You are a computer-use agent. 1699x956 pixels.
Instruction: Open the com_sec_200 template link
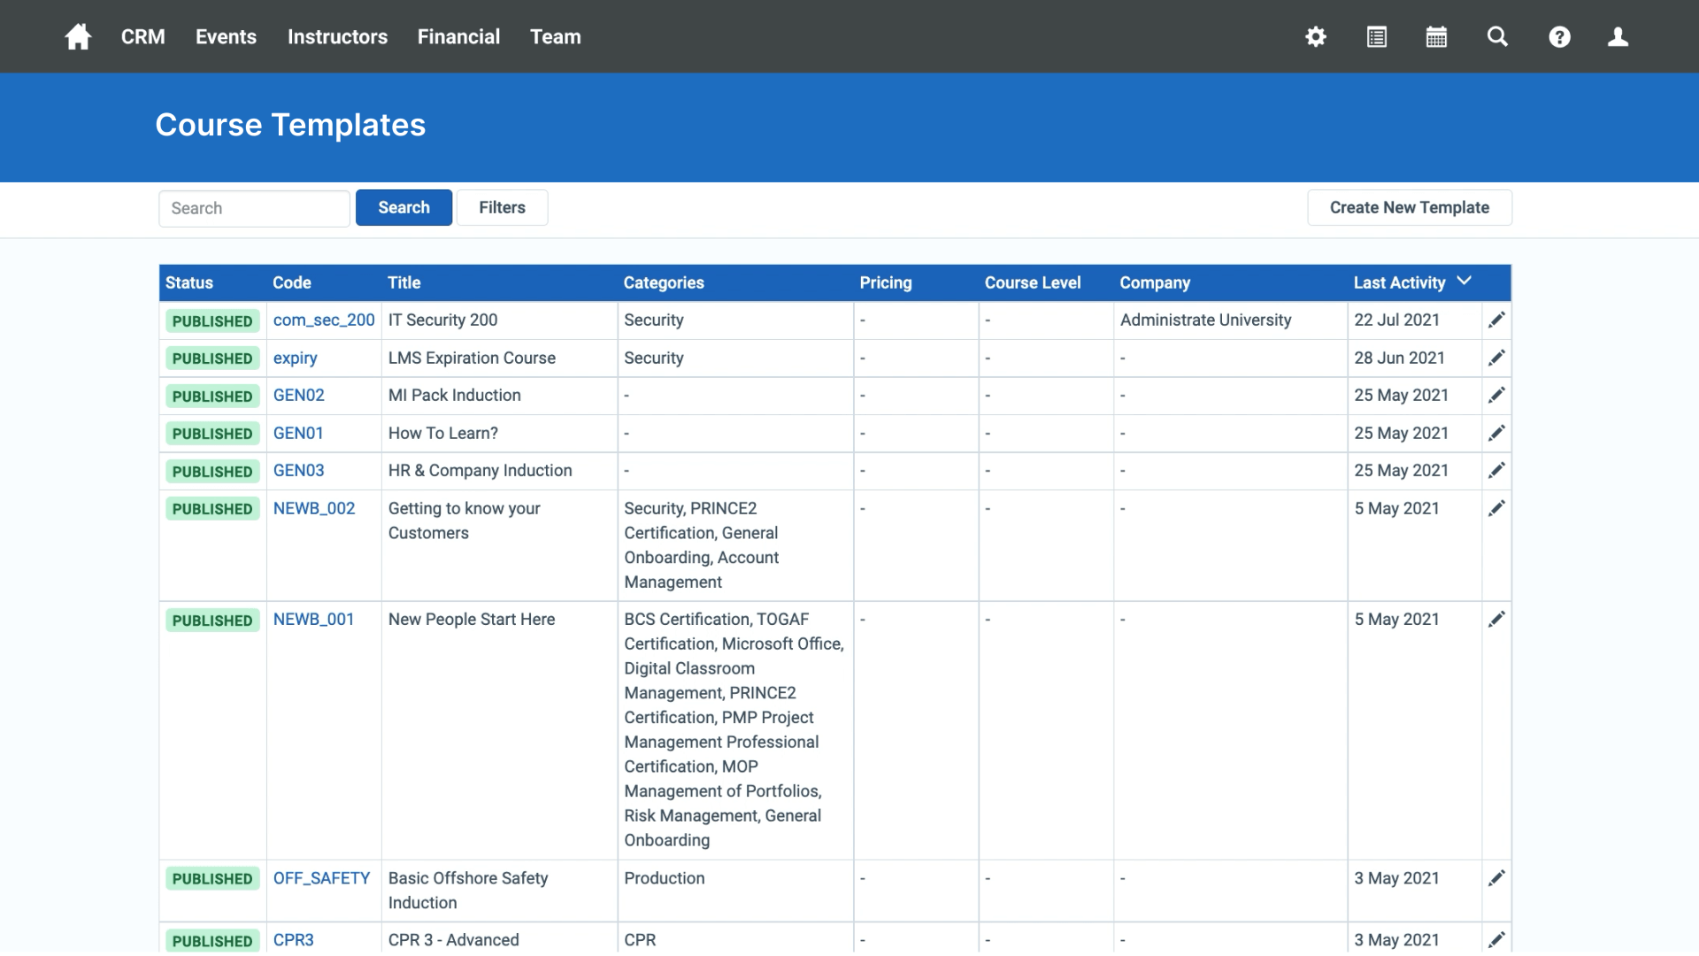pos(324,320)
